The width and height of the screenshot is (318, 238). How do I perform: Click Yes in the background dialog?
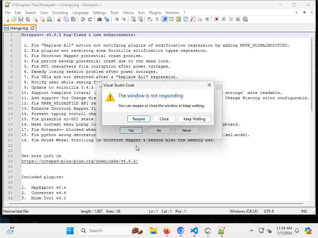[131, 130]
